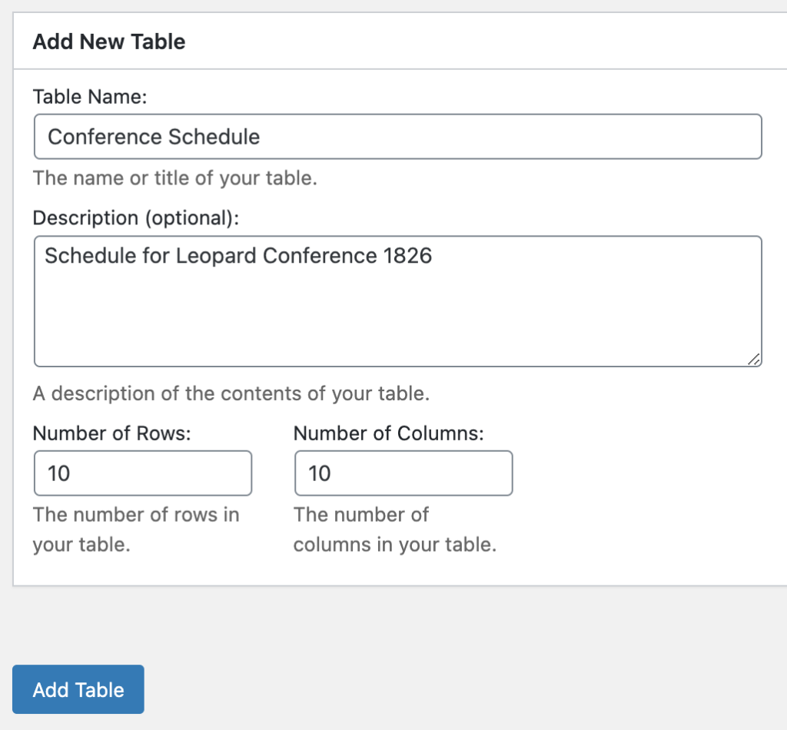Click the 'Number of Rows:' label

[x=112, y=433]
